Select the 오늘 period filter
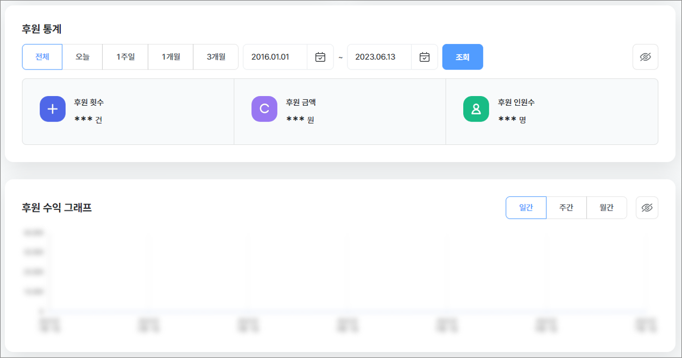 [83, 57]
